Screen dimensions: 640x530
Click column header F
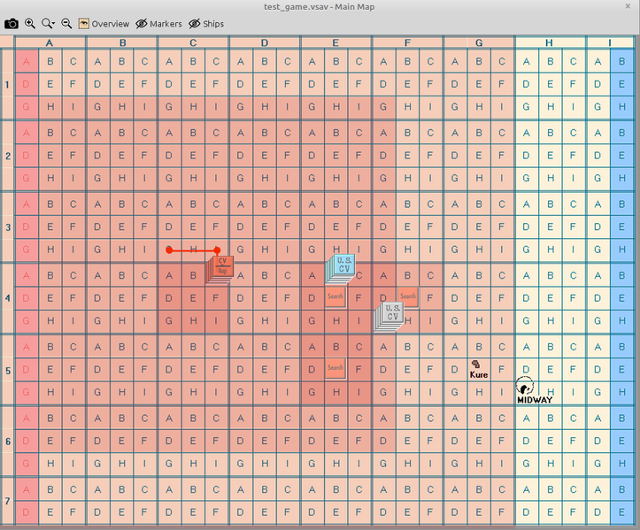(407, 42)
